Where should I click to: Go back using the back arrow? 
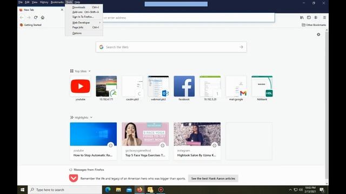pos(22,17)
